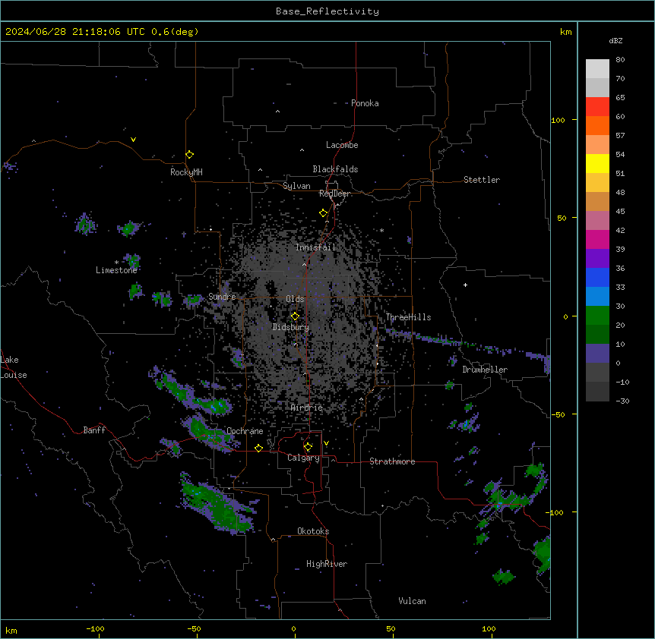This screenshot has height=639, width=655.
Task: Click the 65 value in the dBZ legend
Action: pyautogui.click(x=620, y=97)
